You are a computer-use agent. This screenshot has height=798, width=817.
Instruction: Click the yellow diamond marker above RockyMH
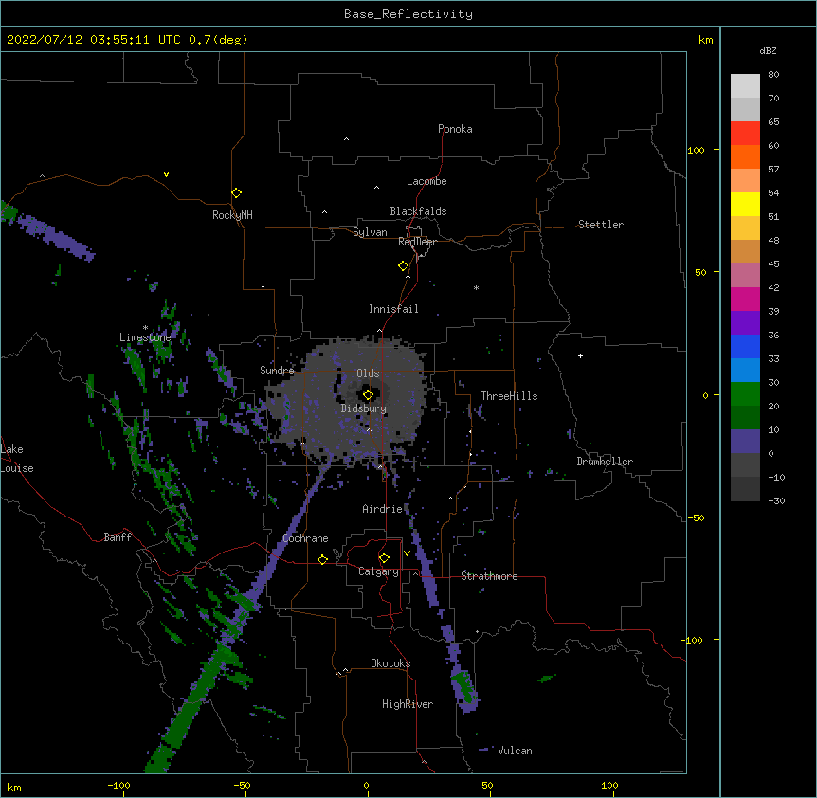(236, 193)
